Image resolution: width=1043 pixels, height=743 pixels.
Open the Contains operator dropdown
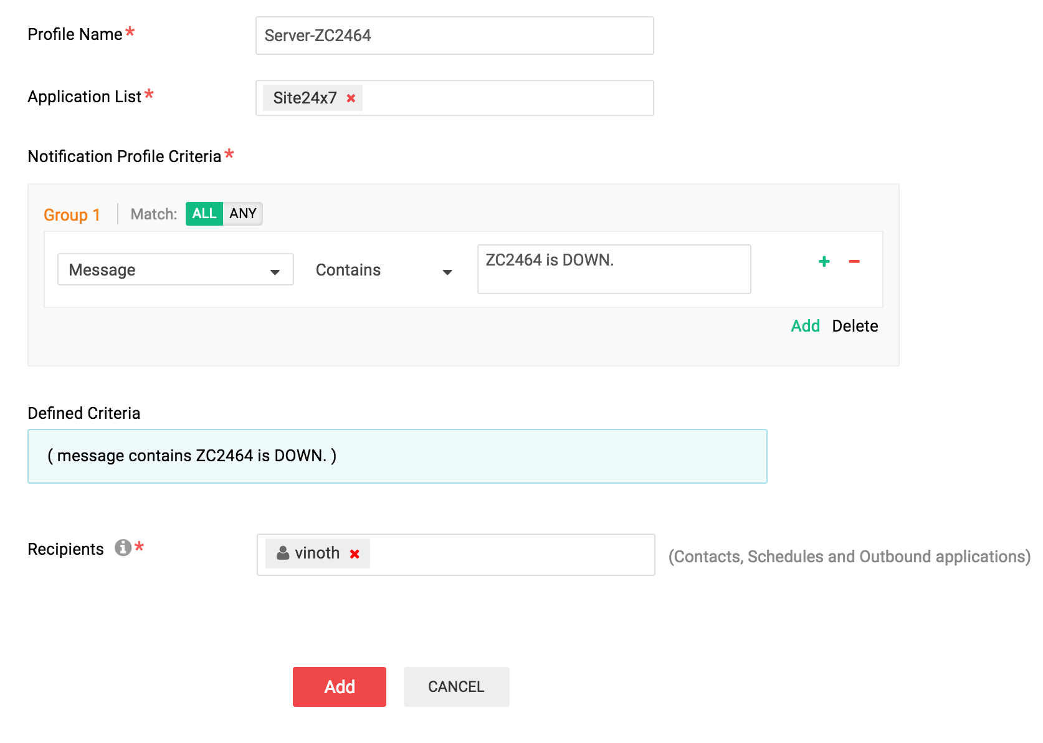384,271
